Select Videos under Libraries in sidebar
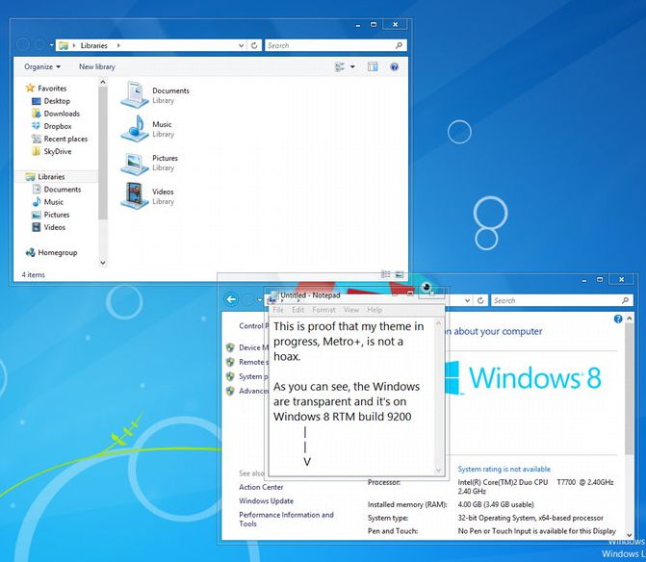The height and width of the screenshot is (562, 646). pyautogui.click(x=55, y=227)
